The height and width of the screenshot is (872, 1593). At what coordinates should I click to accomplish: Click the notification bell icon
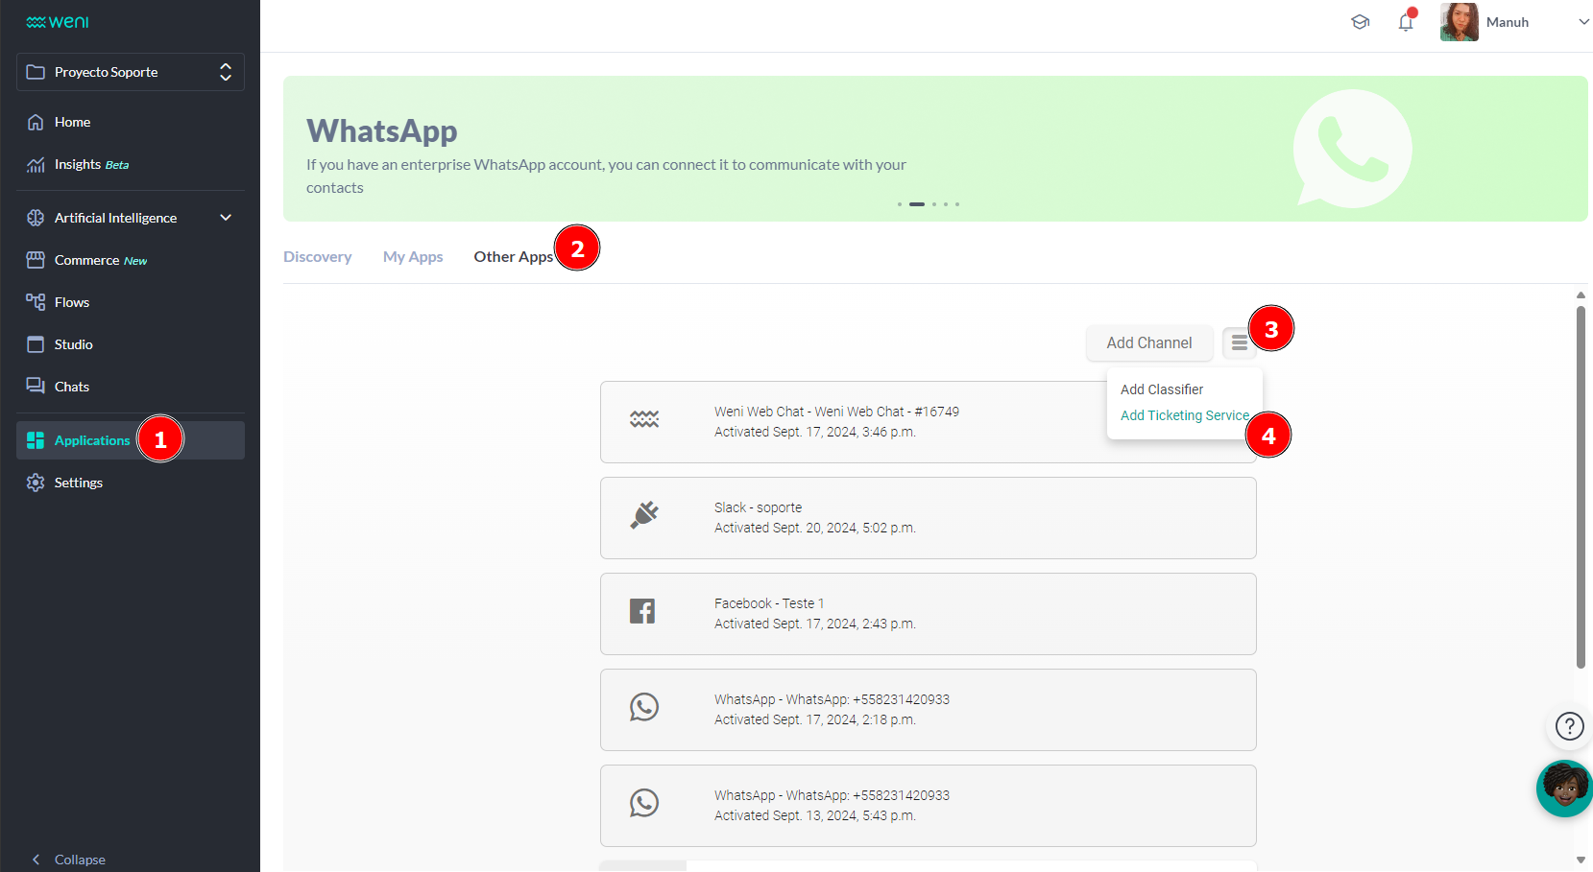coord(1405,22)
